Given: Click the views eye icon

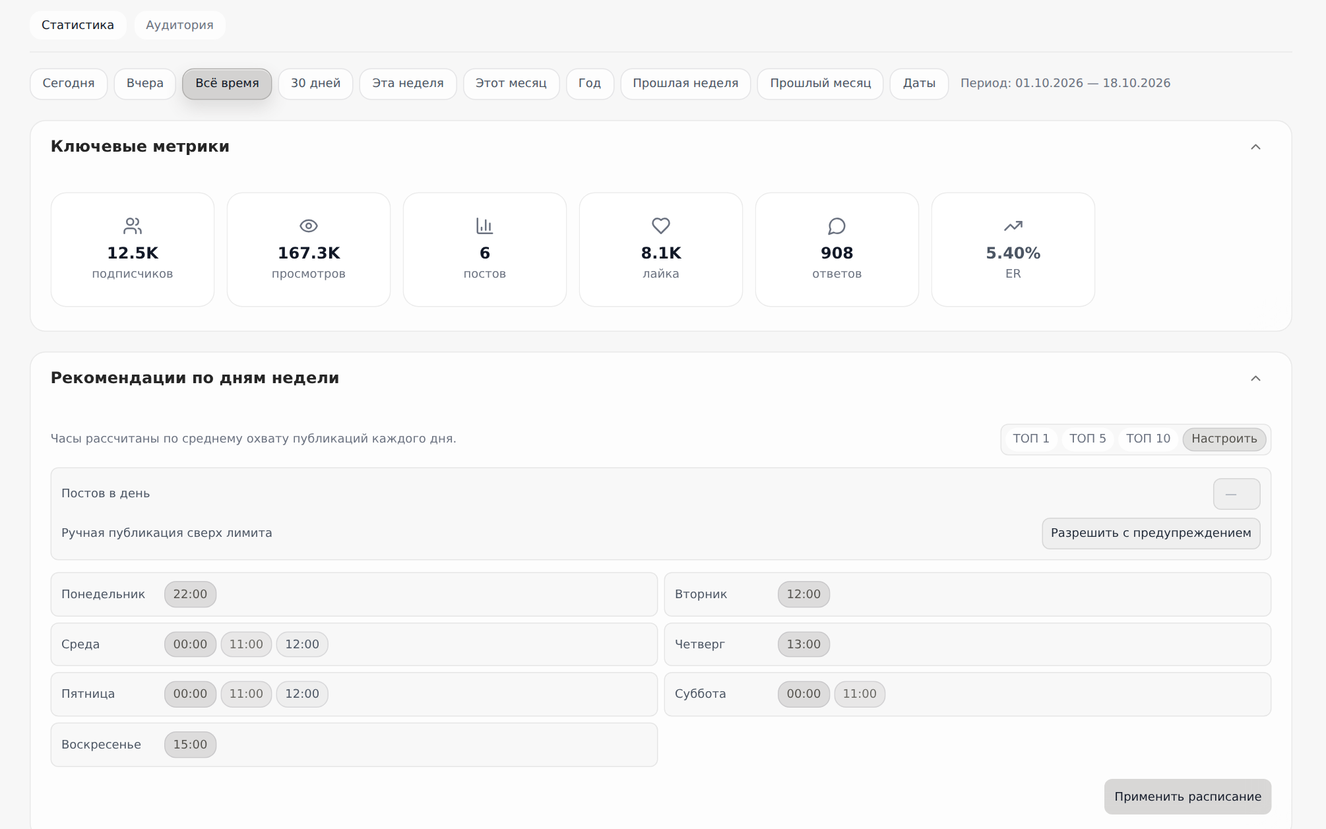Looking at the screenshot, I should click(309, 226).
